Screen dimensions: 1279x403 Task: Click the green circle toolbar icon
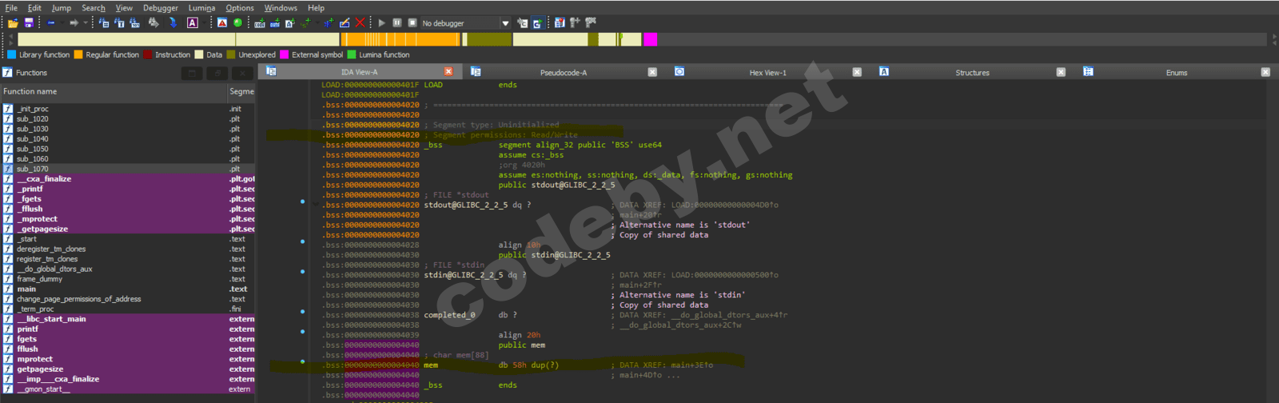point(237,23)
